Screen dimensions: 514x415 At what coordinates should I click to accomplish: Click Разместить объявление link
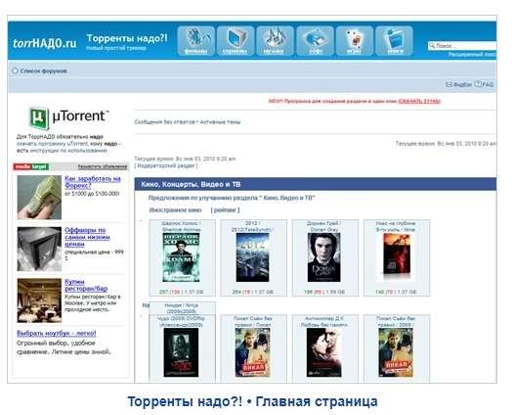103,166
